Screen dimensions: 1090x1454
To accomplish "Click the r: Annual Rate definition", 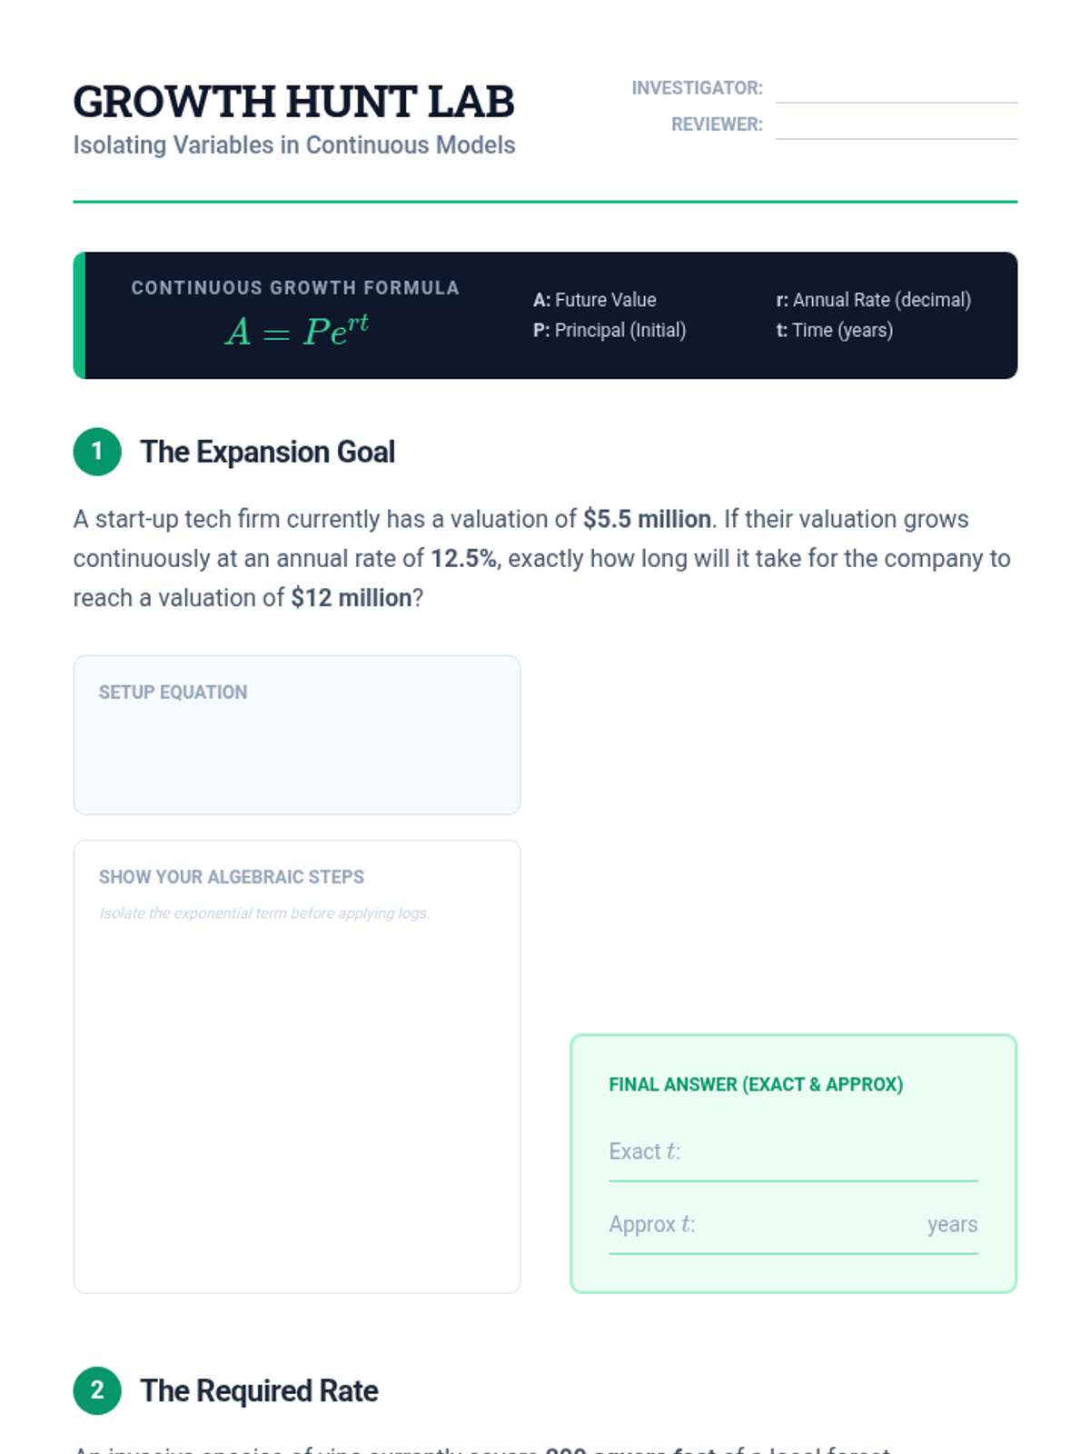I will tap(873, 300).
